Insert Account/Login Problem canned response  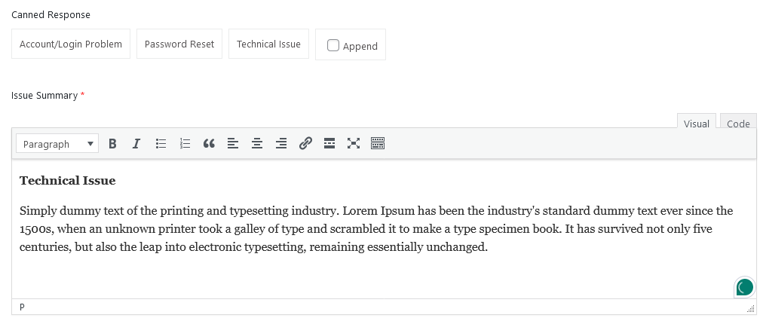71,44
